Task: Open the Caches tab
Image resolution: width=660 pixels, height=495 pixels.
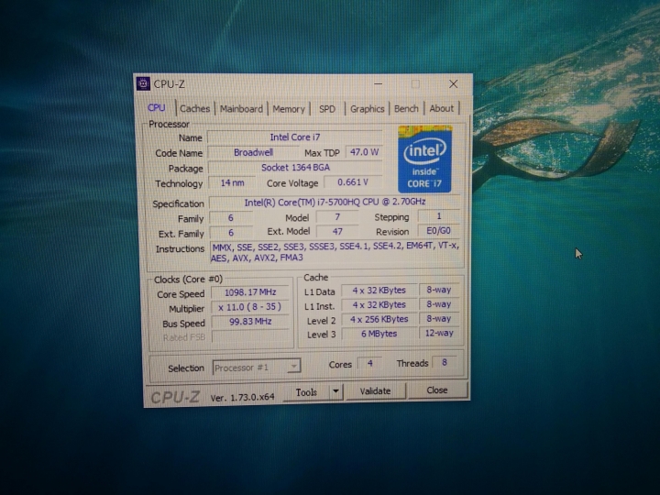Action: [x=194, y=108]
